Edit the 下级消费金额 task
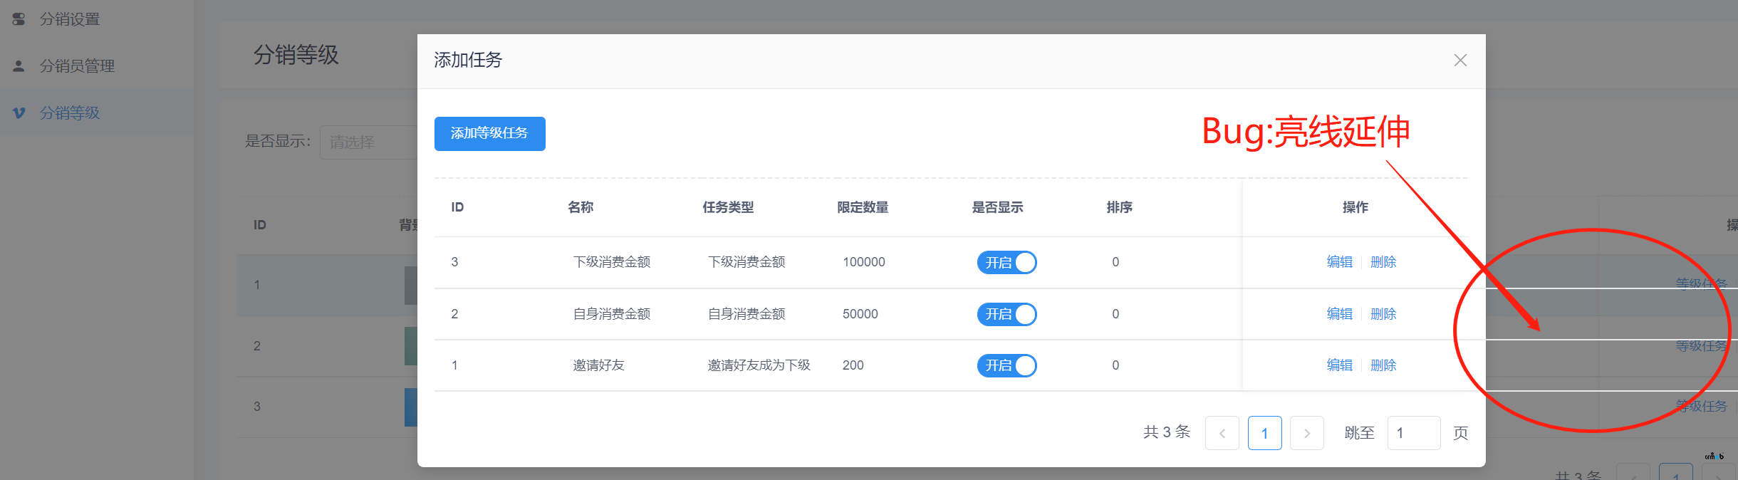Viewport: 1738px width, 480px height. [1339, 262]
